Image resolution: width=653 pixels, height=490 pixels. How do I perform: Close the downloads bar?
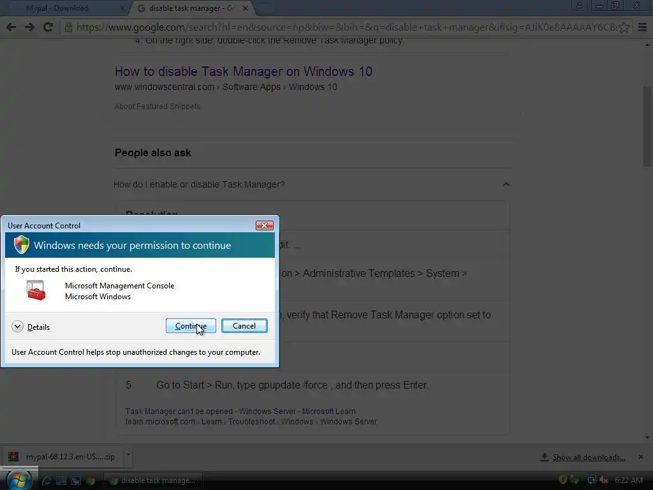[640, 457]
